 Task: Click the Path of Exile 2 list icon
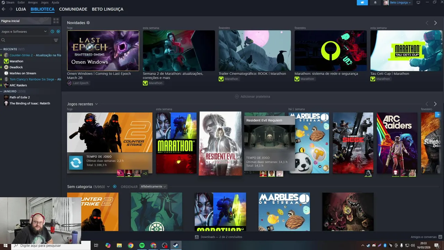(x=6, y=97)
